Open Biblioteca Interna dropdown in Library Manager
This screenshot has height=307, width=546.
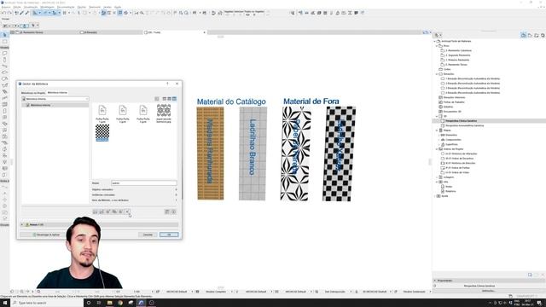55,99
